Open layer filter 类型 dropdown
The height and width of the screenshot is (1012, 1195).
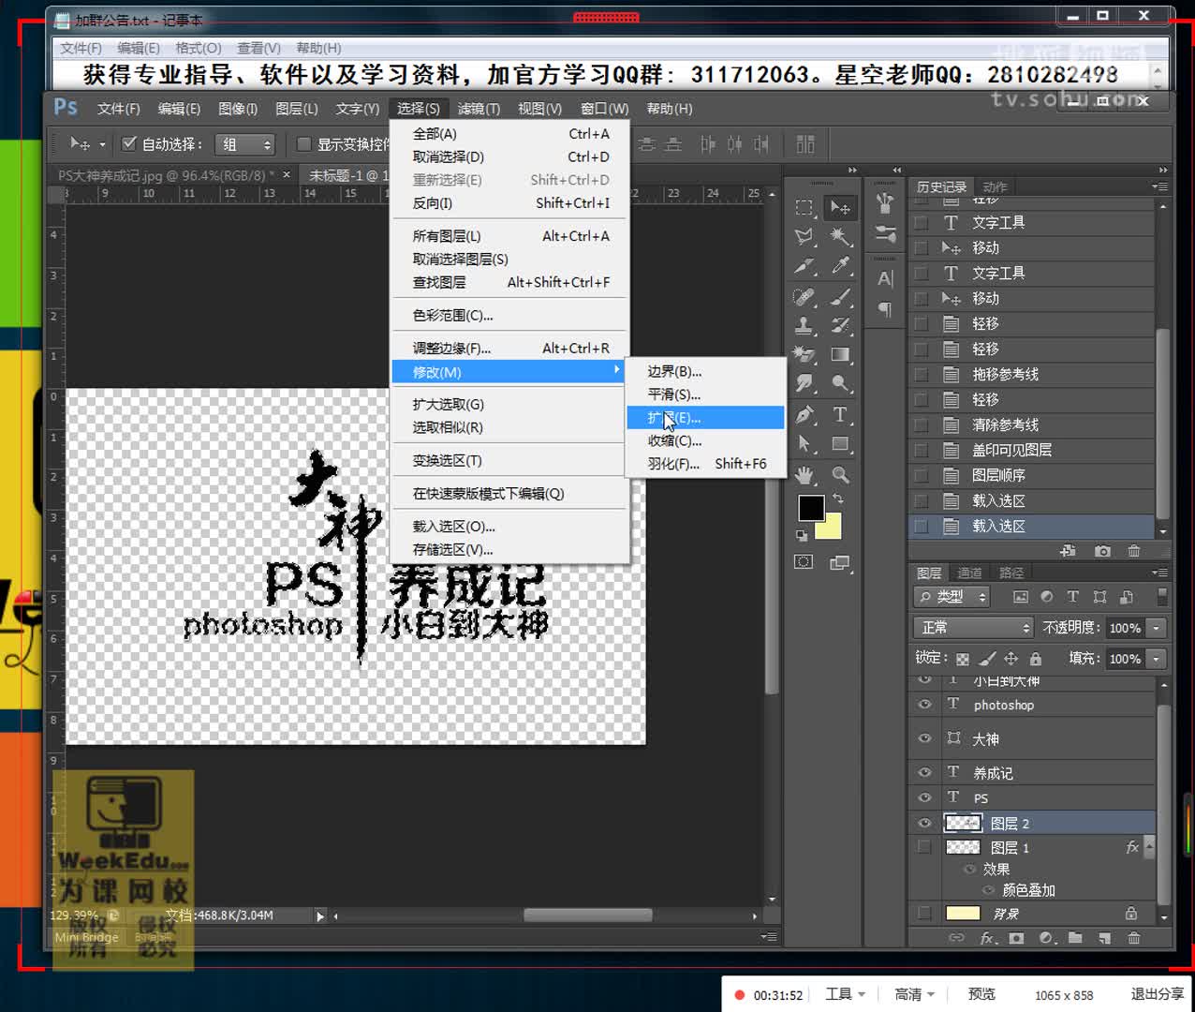[x=952, y=597]
